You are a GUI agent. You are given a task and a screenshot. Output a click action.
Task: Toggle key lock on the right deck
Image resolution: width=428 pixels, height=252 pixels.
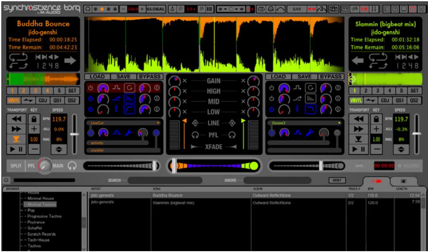(x=376, y=119)
